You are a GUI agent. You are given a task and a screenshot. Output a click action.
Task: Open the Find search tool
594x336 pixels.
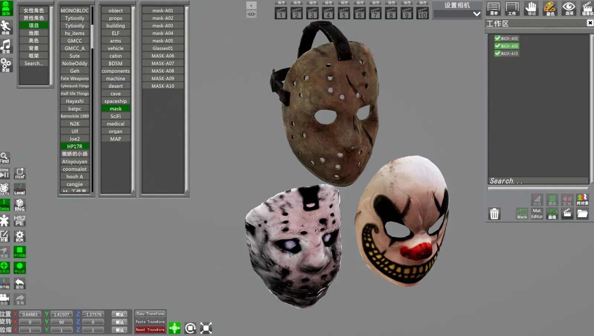point(4,158)
